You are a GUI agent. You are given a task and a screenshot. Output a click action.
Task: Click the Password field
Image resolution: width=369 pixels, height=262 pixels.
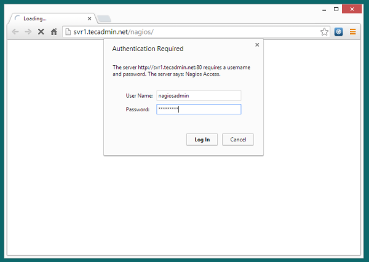tap(199, 109)
